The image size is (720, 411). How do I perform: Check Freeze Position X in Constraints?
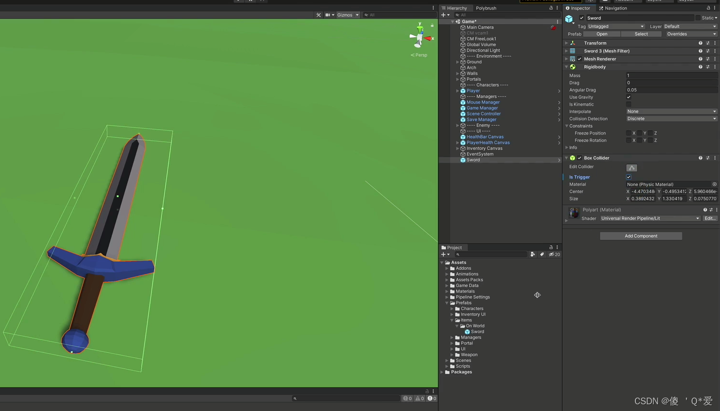coord(628,133)
